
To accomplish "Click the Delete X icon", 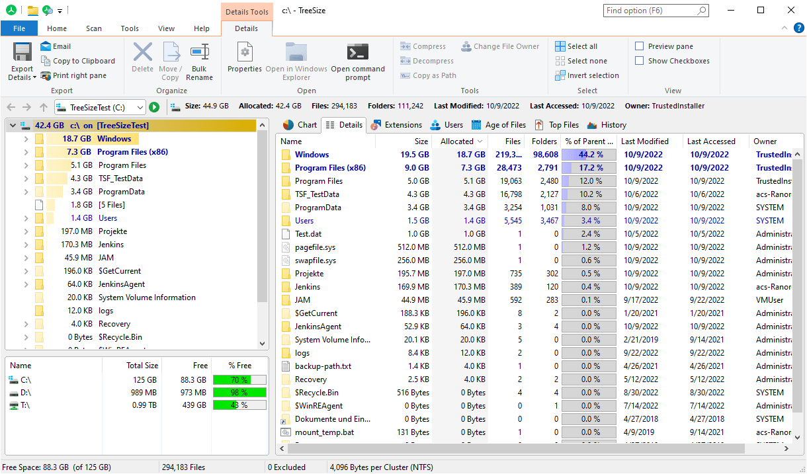I will tap(142, 52).
